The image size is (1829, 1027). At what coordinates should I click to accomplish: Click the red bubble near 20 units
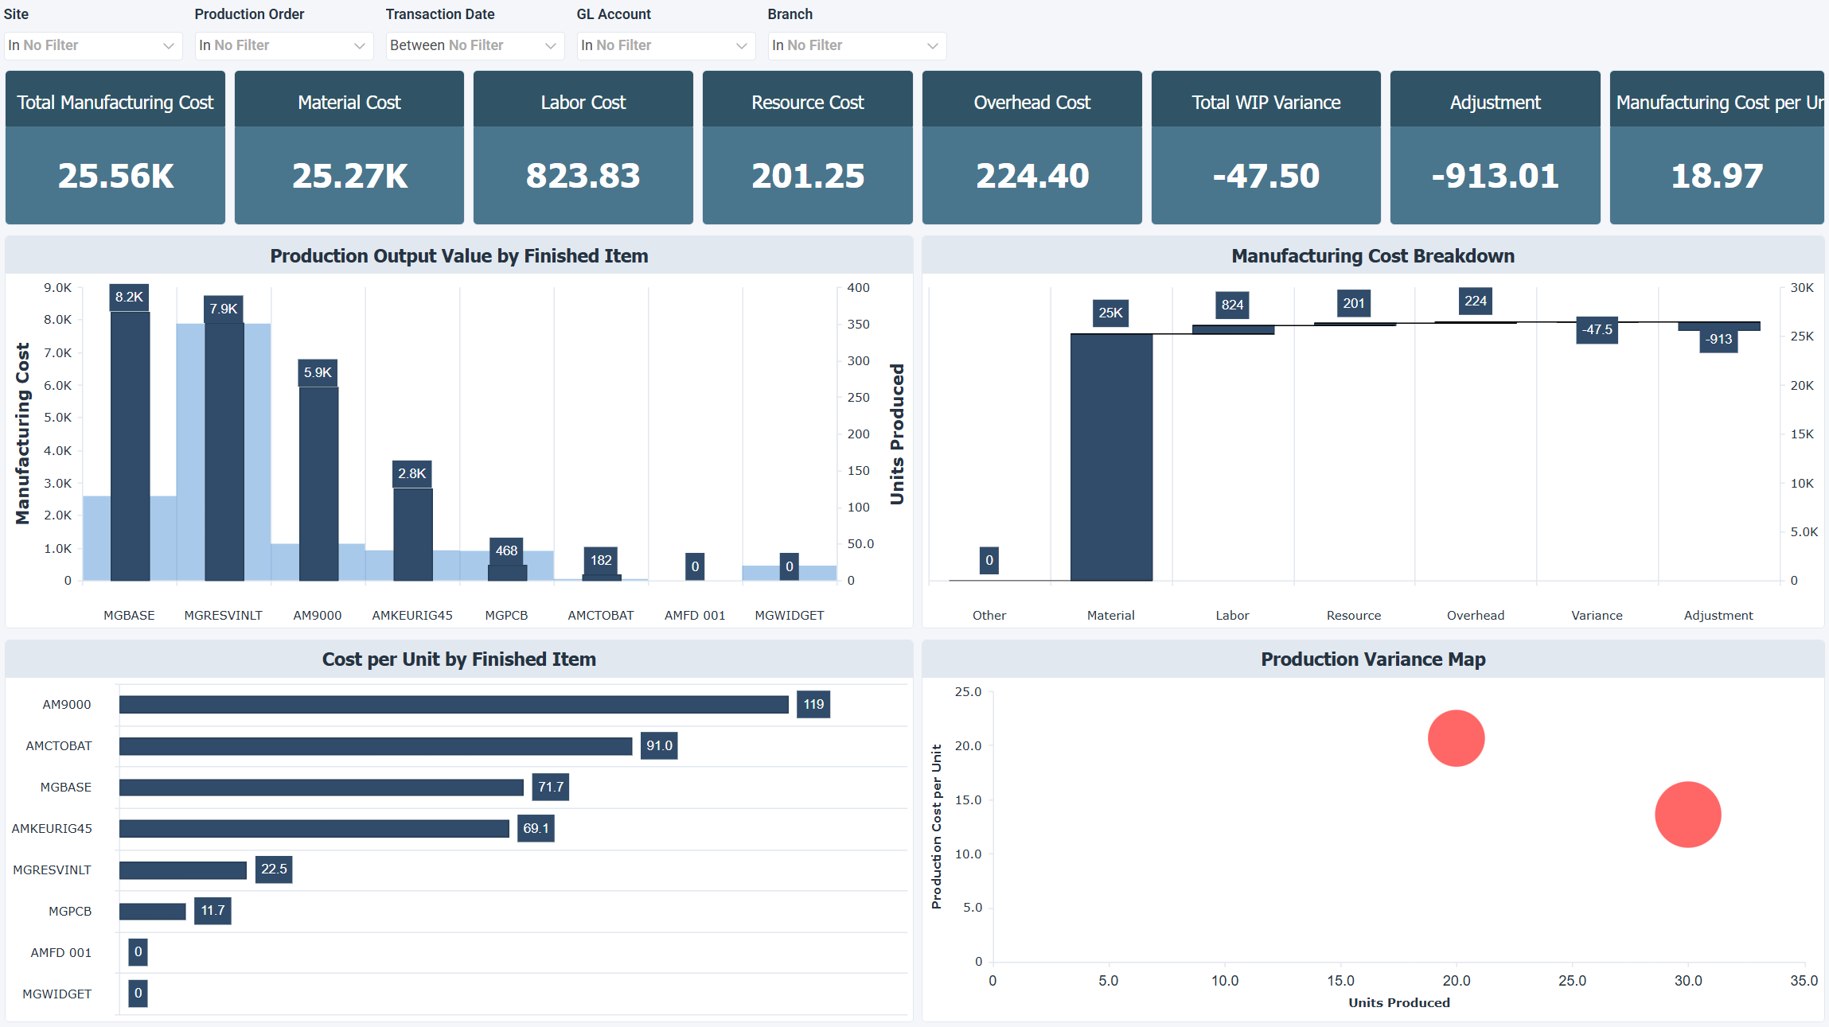coord(1456,738)
